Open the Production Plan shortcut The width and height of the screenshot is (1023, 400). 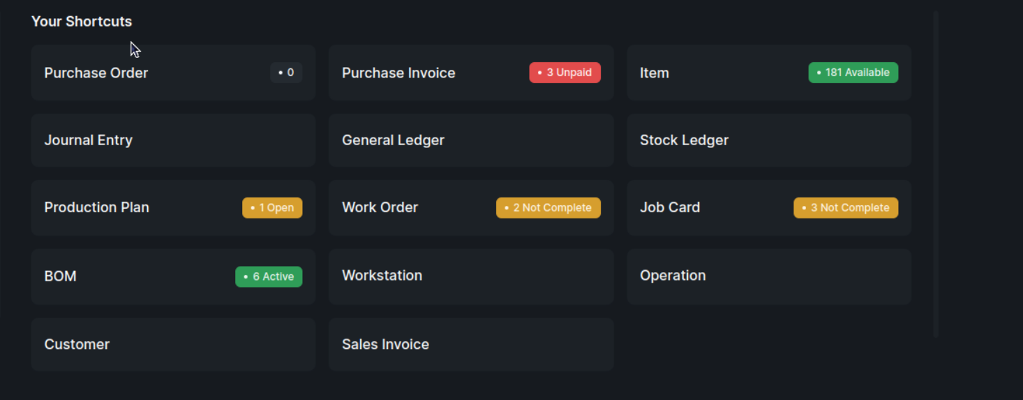[x=173, y=208]
